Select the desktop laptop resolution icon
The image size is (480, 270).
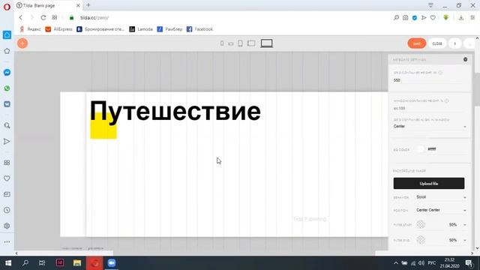(267, 43)
